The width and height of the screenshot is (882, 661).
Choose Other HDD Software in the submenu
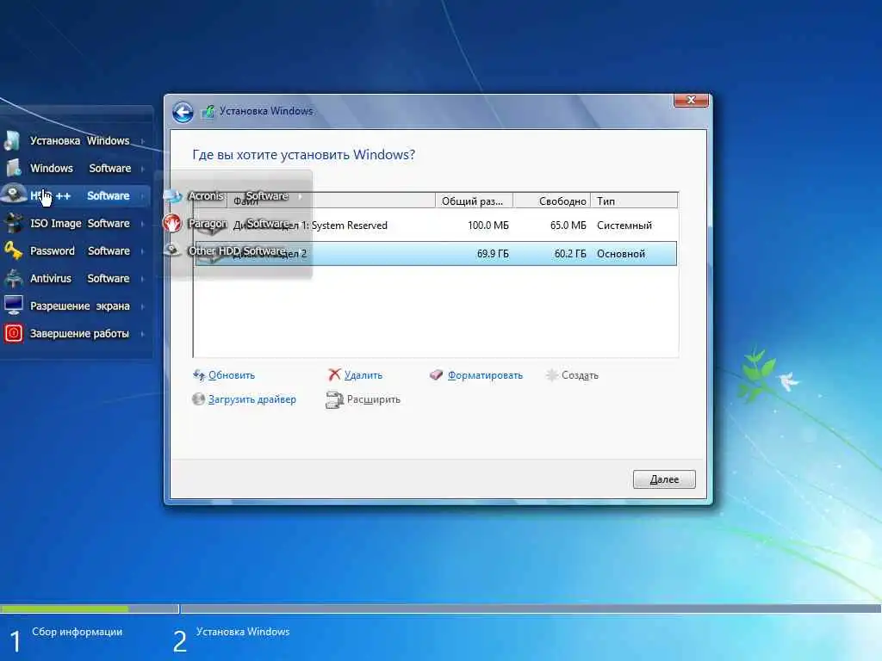(x=237, y=250)
